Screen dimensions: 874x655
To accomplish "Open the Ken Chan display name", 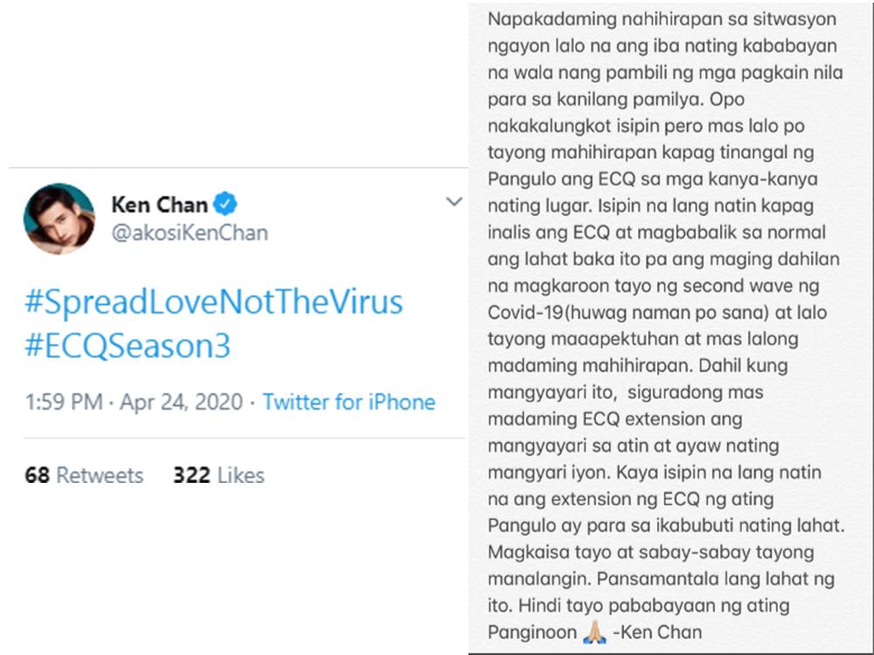I will [x=160, y=205].
